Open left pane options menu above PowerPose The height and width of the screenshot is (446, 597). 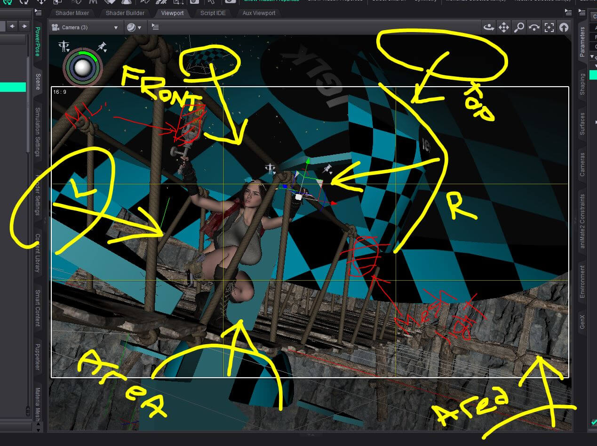point(39,13)
